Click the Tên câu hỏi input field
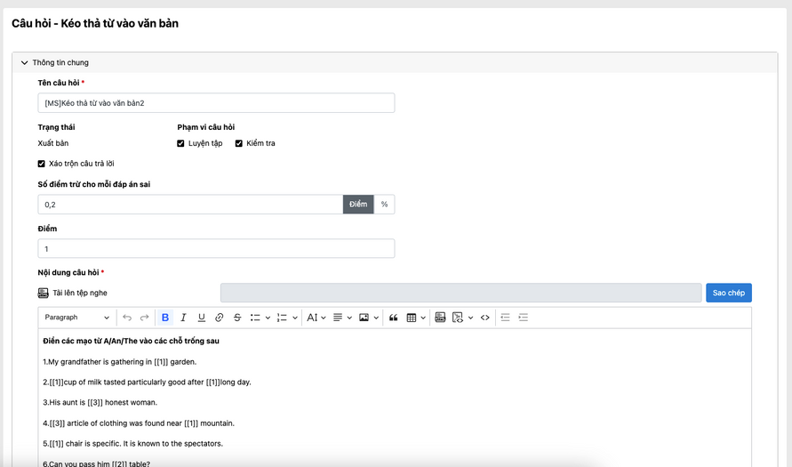The width and height of the screenshot is (792, 467). [x=216, y=103]
